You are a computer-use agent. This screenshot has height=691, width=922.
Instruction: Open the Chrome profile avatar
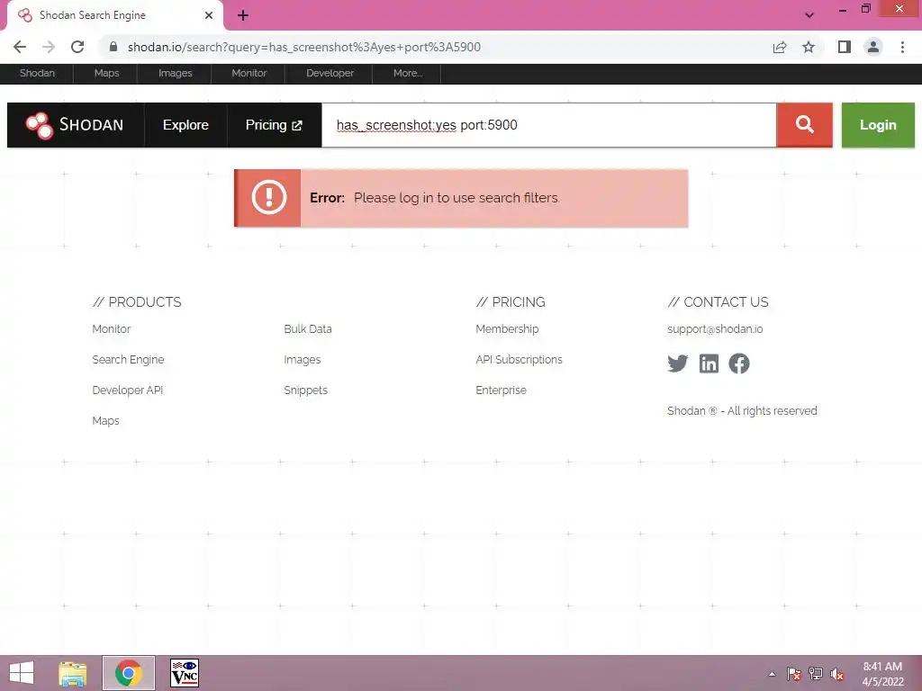pyautogui.click(x=873, y=47)
